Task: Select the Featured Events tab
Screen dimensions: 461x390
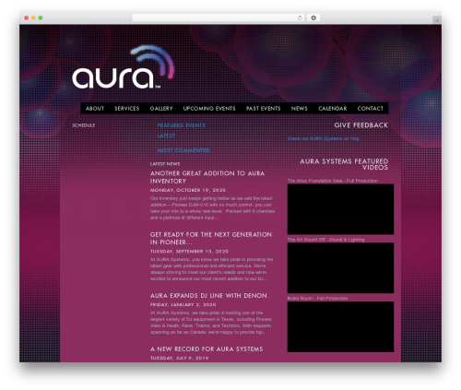Action: (181, 125)
